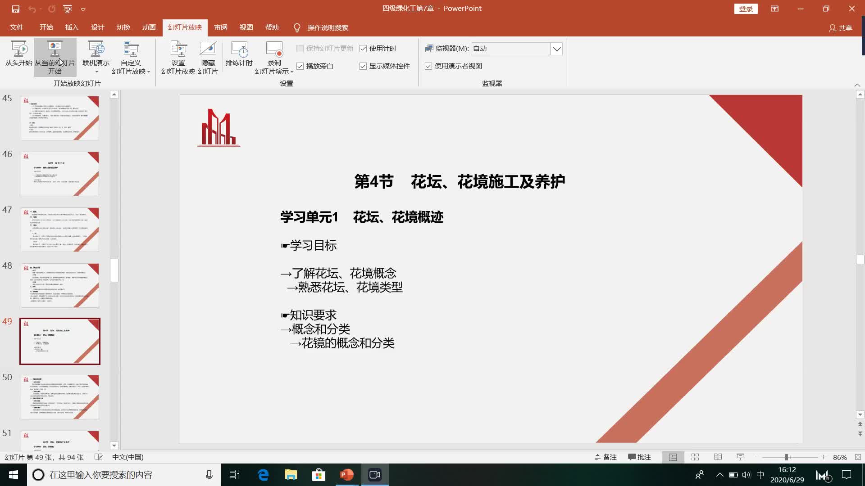This screenshot has height=486, width=865.
Task: Start slideshow from the beginning (从头开始)
Action: (x=18, y=54)
